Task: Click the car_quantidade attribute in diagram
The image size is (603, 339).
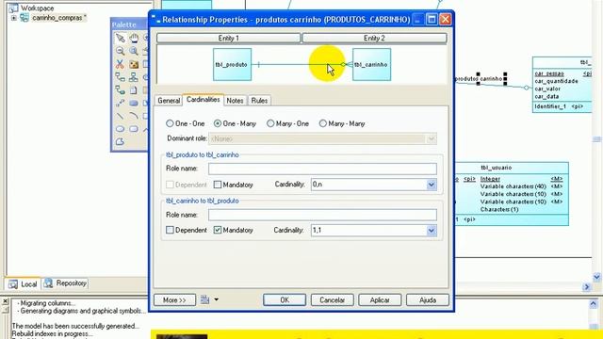Action: [556, 81]
